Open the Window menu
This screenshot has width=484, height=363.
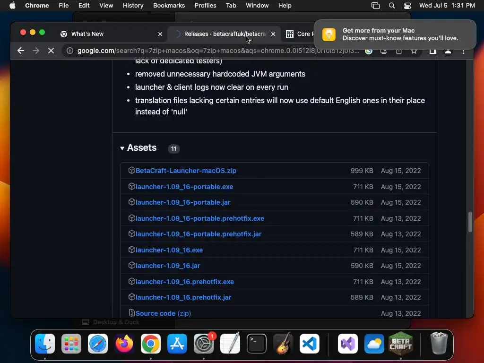[257, 6]
